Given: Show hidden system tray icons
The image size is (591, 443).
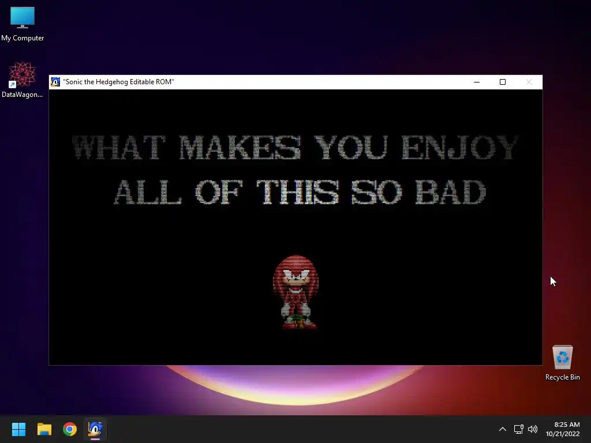Looking at the screenshot, I should pos(503,429).
